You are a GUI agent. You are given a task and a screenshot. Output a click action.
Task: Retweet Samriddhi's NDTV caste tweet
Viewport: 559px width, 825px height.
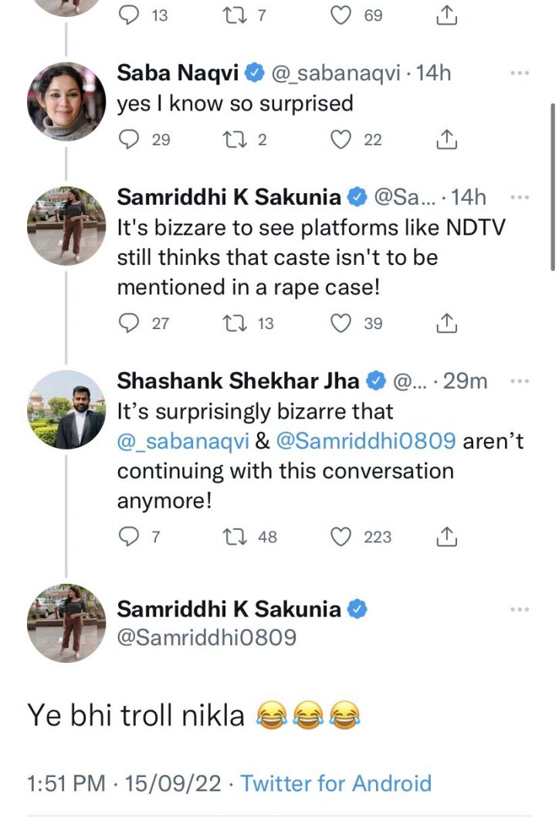[232, 323]
